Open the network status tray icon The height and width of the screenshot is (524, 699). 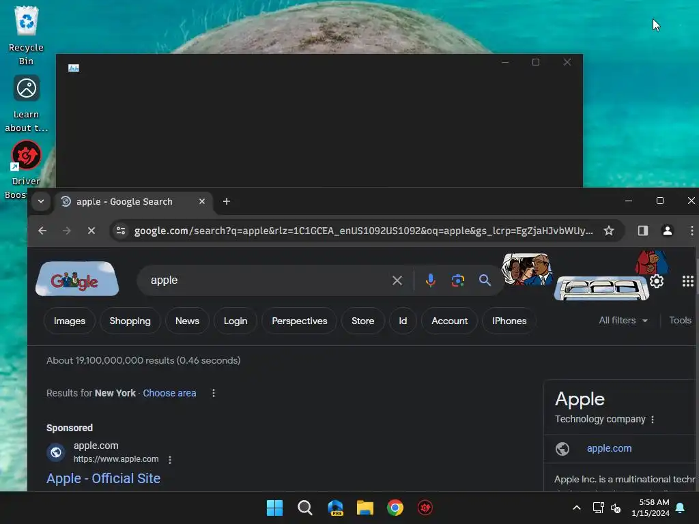(598, 508)
